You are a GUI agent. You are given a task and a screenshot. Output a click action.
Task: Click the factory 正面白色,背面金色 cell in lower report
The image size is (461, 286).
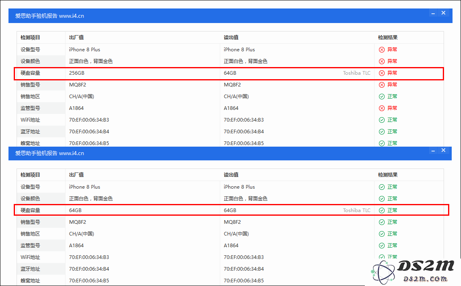coord(91,199)
